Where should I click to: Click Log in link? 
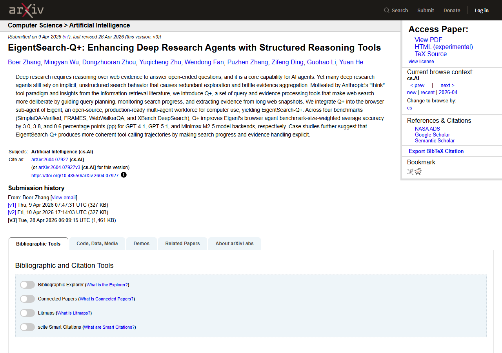[x=482, y=10]
